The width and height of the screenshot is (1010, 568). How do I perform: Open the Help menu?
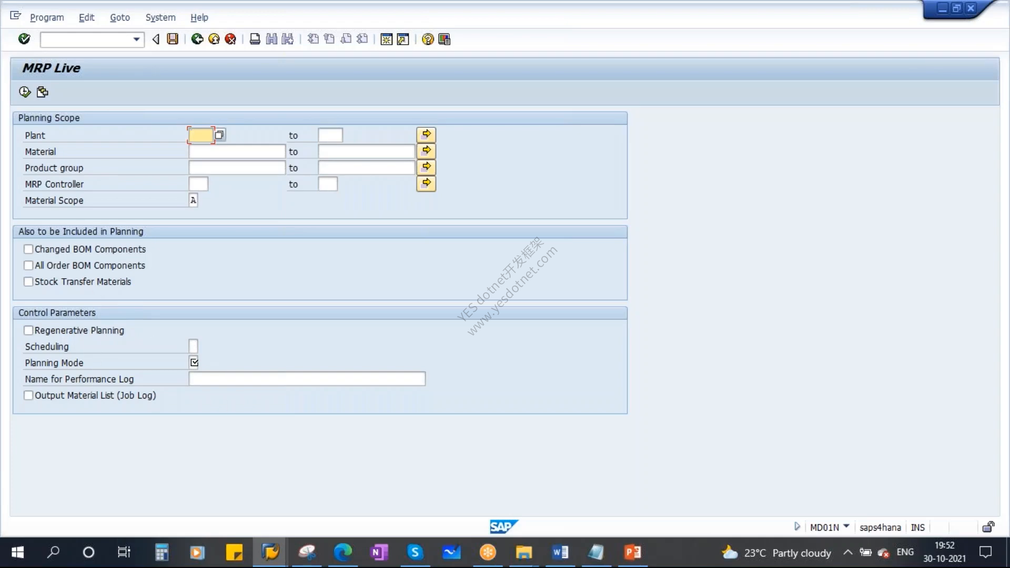click(x=199, y=17)
